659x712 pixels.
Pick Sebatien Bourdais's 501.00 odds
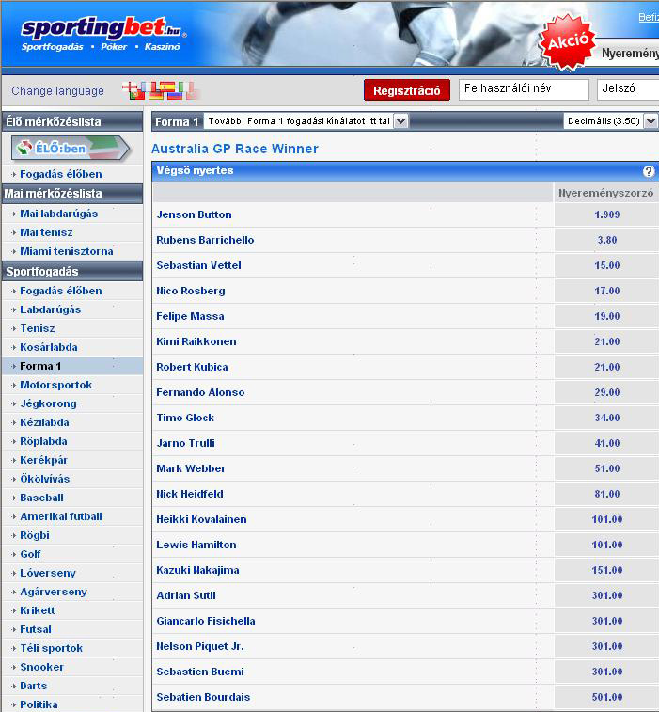tap(606, 698)
